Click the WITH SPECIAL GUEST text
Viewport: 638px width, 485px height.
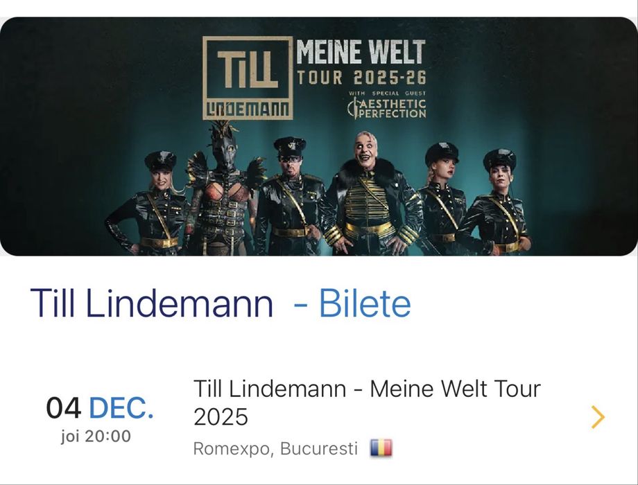387,93
